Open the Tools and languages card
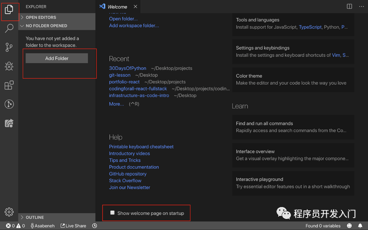Screen dimensions: 368x230 (x=293, y=24)
